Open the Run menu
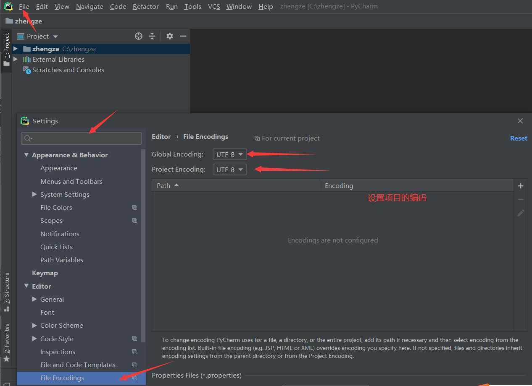The width and height of the screenshot is (532, 386). (171, 6)
